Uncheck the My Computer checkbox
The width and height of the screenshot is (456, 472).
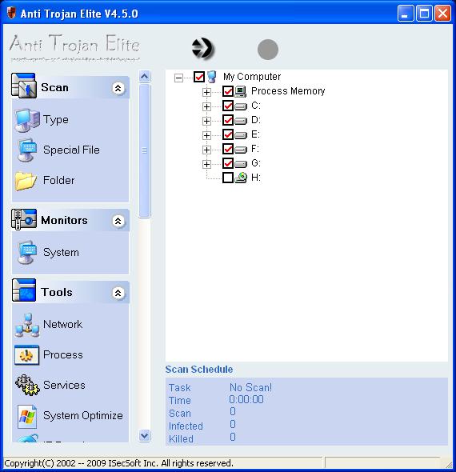click(199, 77)
